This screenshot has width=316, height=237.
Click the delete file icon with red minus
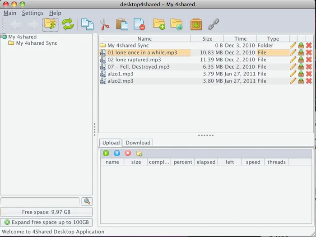point(139,24)
